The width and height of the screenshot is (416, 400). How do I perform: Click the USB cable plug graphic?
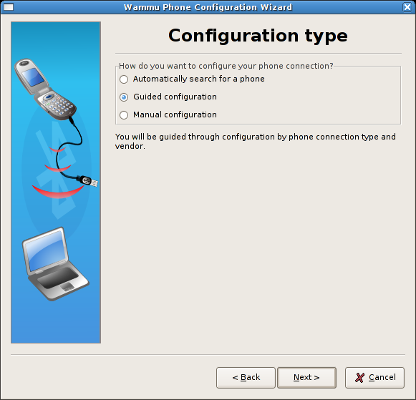(89, 181)
